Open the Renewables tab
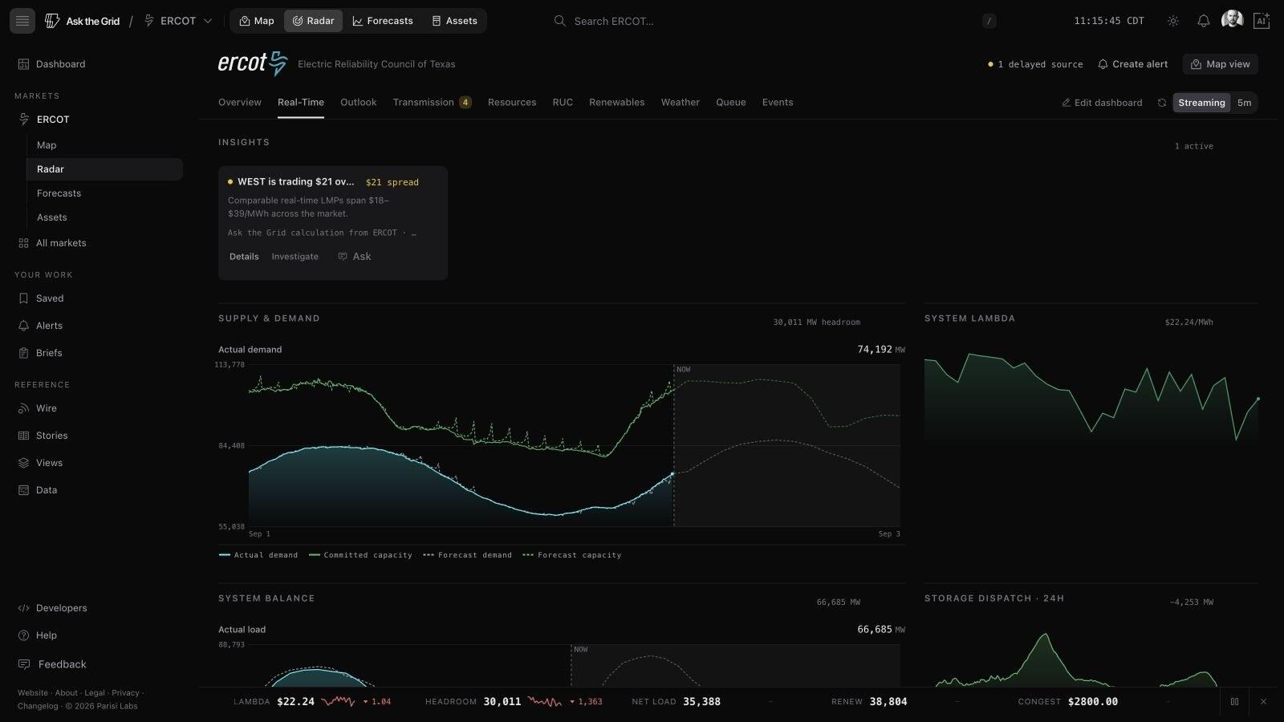Image resolution: width=1284 pixels, height=722 pixels. (x=616, y=103)
